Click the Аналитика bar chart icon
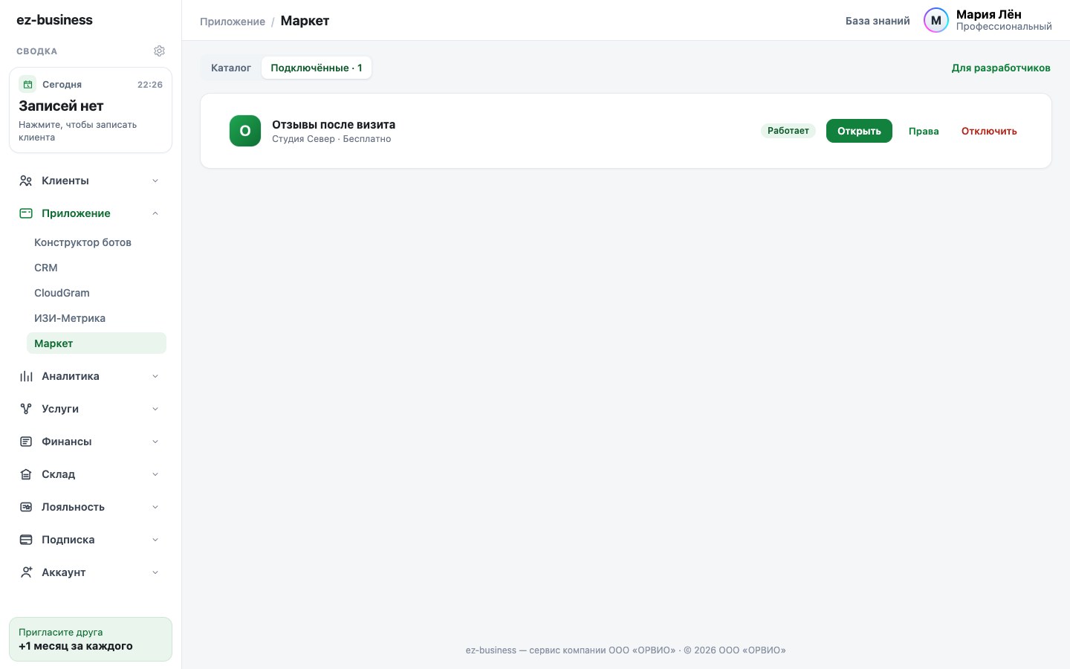The width and height of the screenshot is (1070, 669). (26, 376)
